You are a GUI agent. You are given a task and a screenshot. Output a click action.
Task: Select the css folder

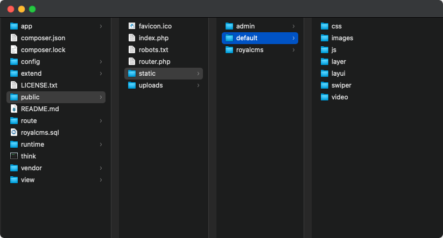336,26
